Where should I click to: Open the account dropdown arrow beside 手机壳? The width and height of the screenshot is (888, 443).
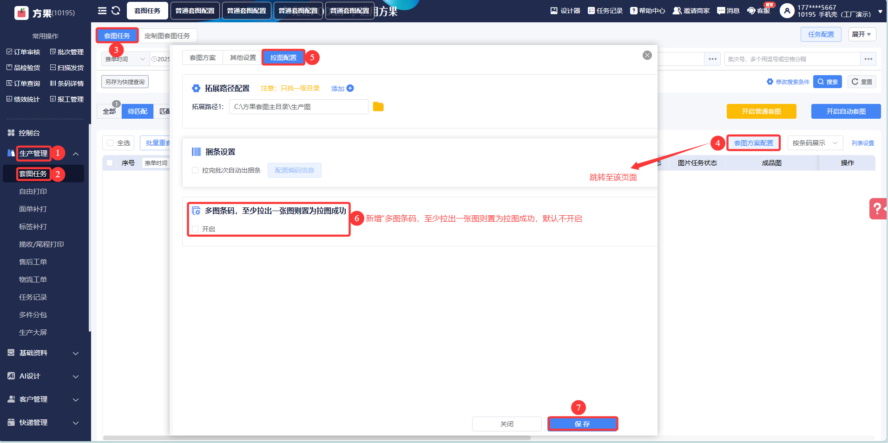880,12
